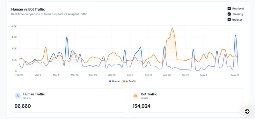The height and width of the screenshot is (119, 255).
Task: Click the 38.4% human percentage
Action: pyautogui.click(x=27, y=98)
